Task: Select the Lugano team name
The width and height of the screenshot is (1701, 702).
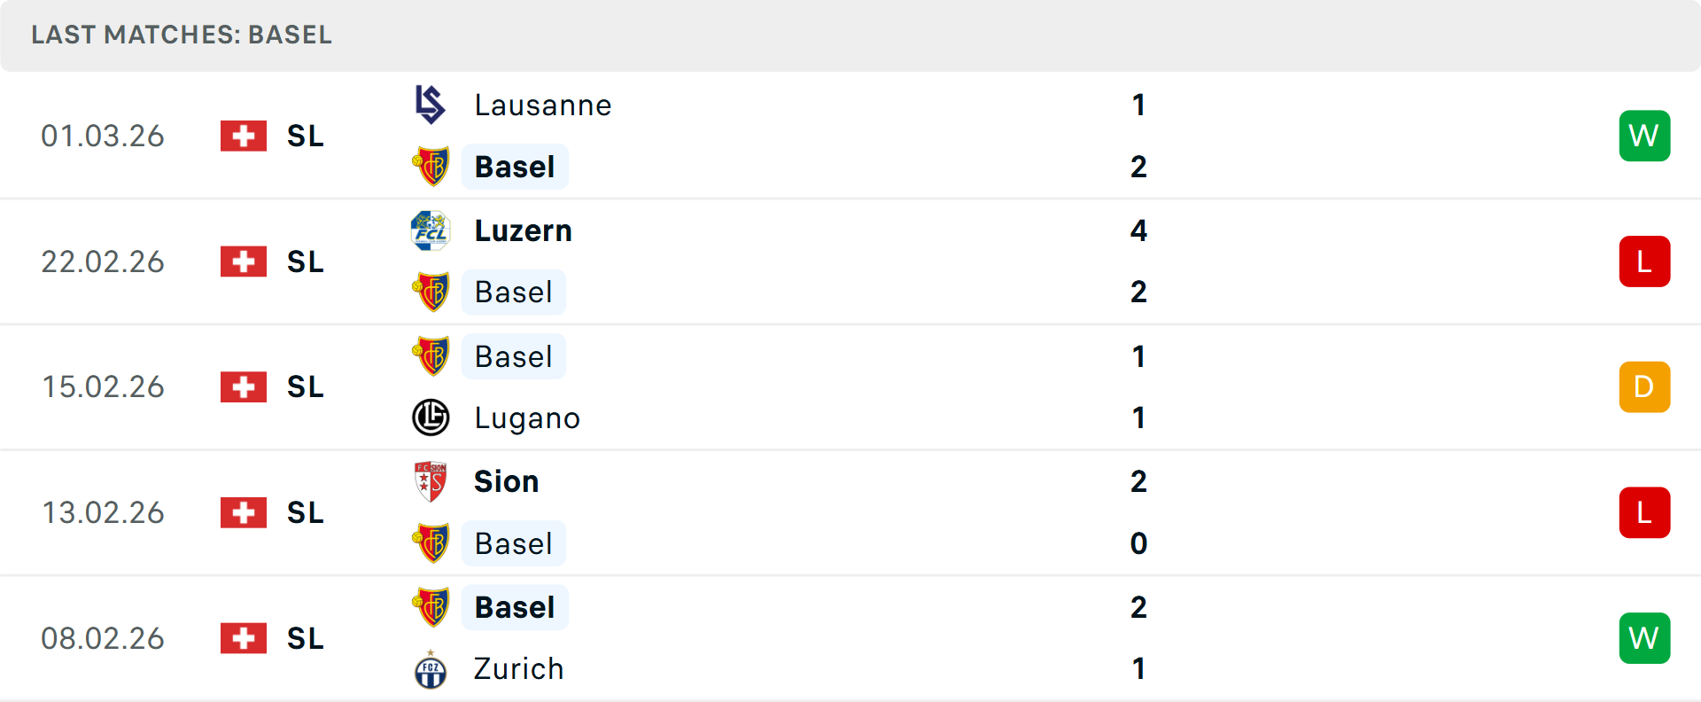Action: tap(527, 418)
